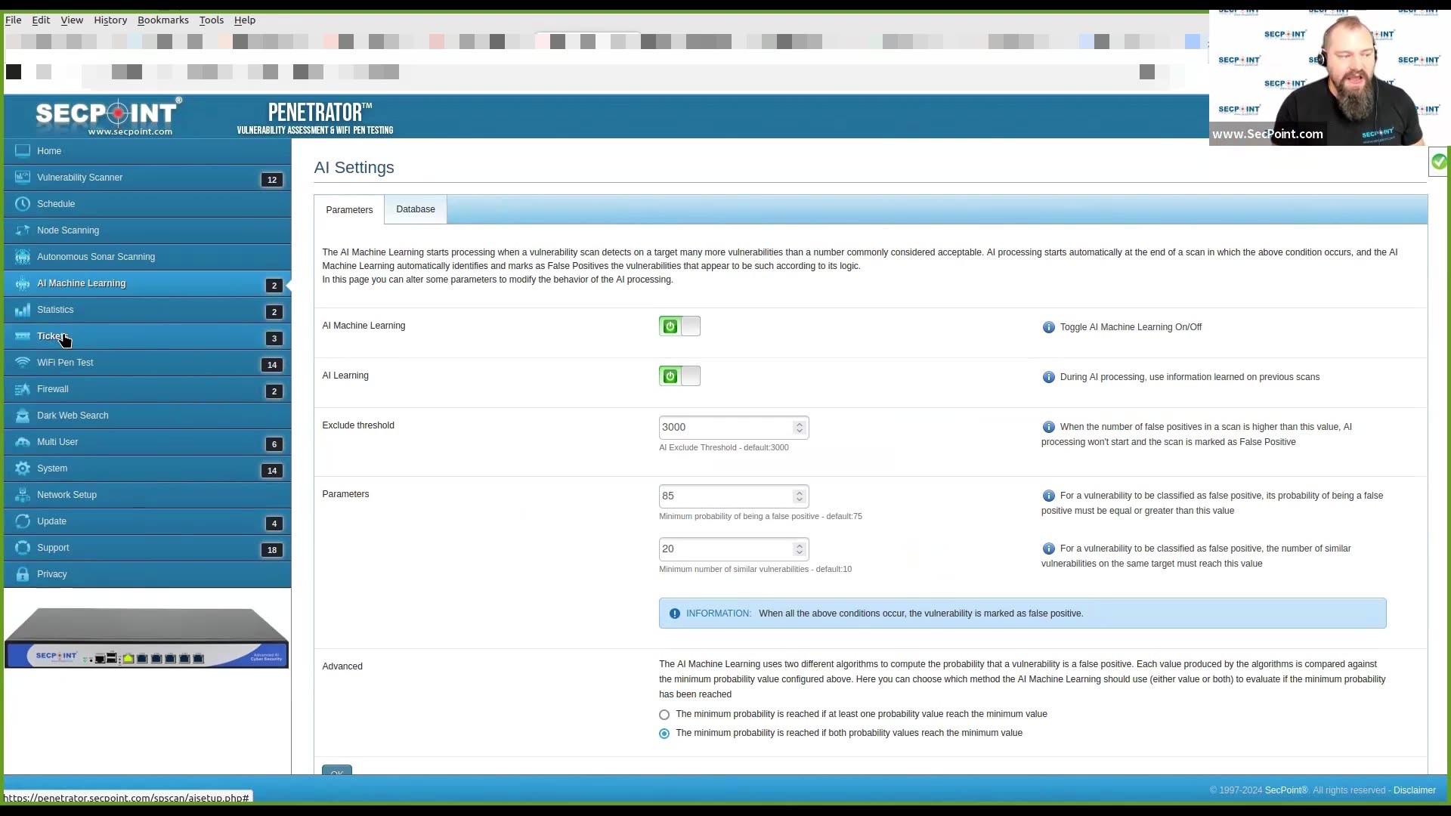The height and width of the screenshot is (816, 1451).
Task: Decrease minimum probability value using stepper
Action: pos(799,500)
